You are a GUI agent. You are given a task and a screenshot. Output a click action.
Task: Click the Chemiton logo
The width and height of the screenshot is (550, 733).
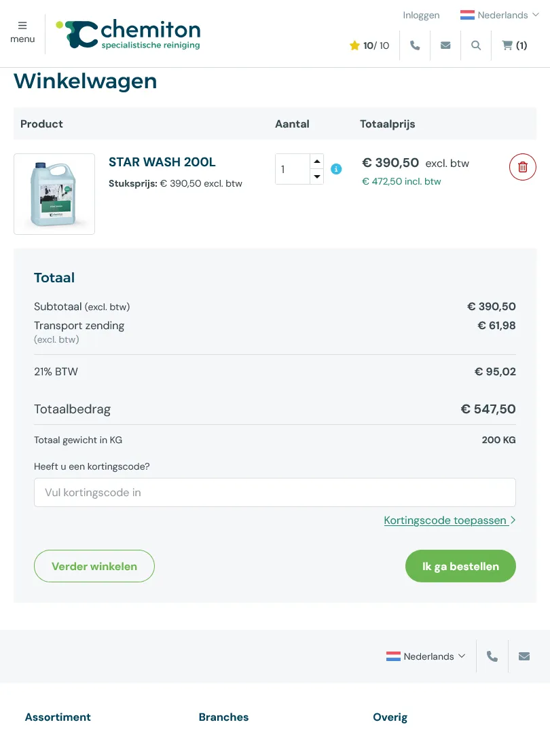128,34
